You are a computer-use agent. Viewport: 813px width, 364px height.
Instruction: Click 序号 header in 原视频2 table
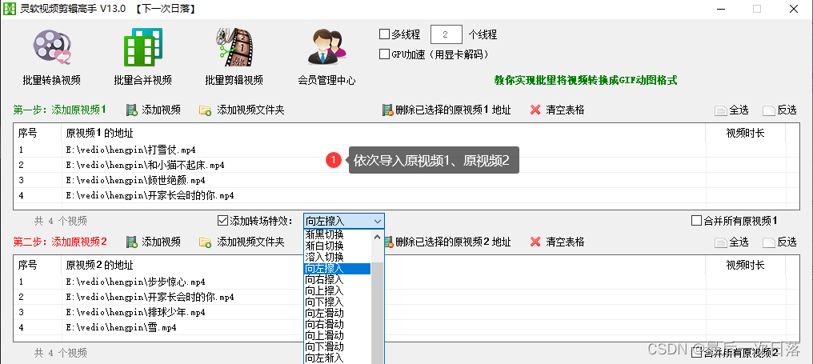(38, 266)
